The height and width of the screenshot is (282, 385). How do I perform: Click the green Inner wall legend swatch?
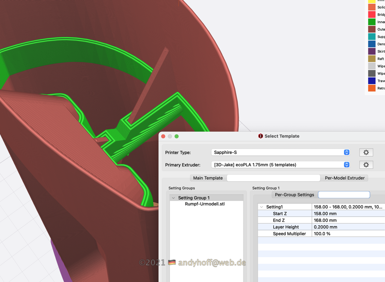coord(372,22)
